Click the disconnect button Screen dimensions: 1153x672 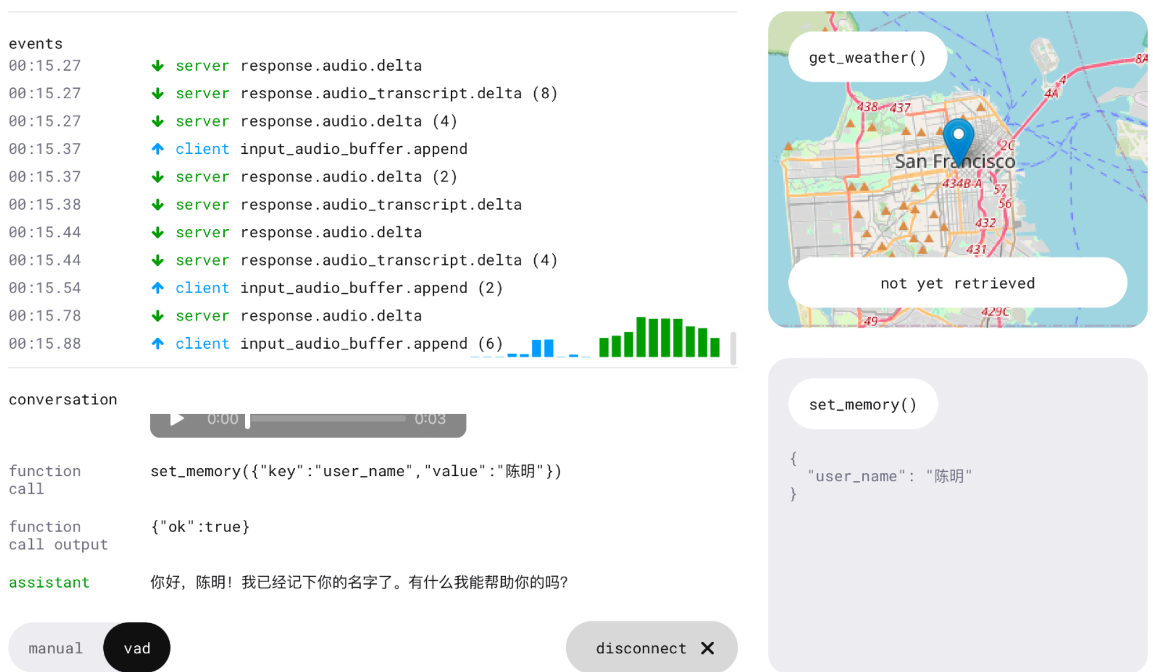[x=651, y=648]
